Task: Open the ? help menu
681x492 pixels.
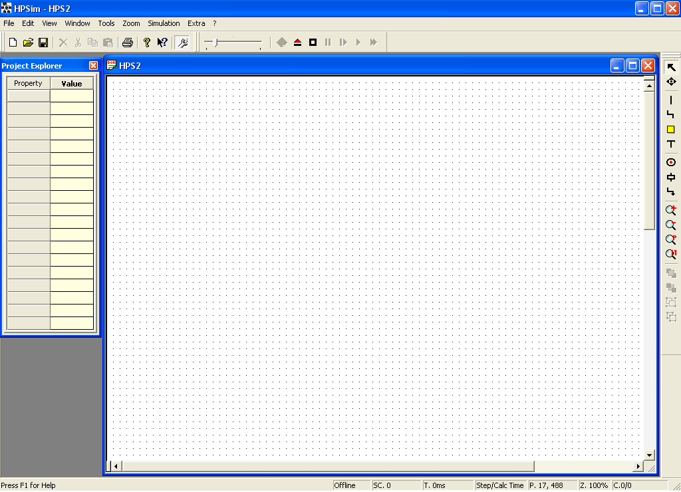Action: [215, 23]
